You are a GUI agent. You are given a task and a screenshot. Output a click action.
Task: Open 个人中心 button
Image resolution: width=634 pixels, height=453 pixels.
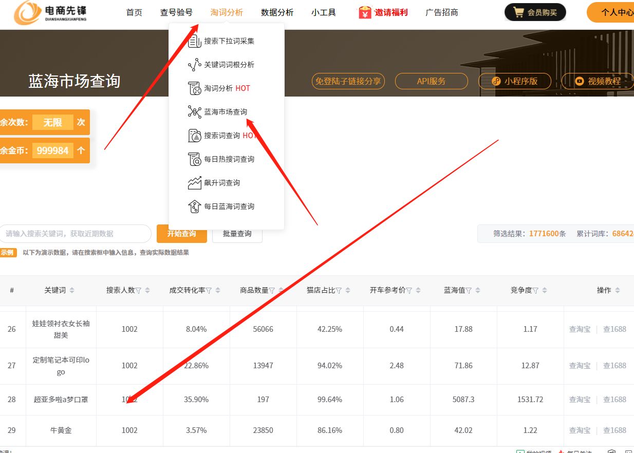point(611,12)
